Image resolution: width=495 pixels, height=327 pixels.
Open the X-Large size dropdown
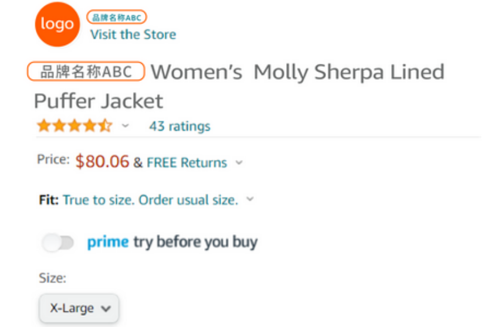point(79,308)
